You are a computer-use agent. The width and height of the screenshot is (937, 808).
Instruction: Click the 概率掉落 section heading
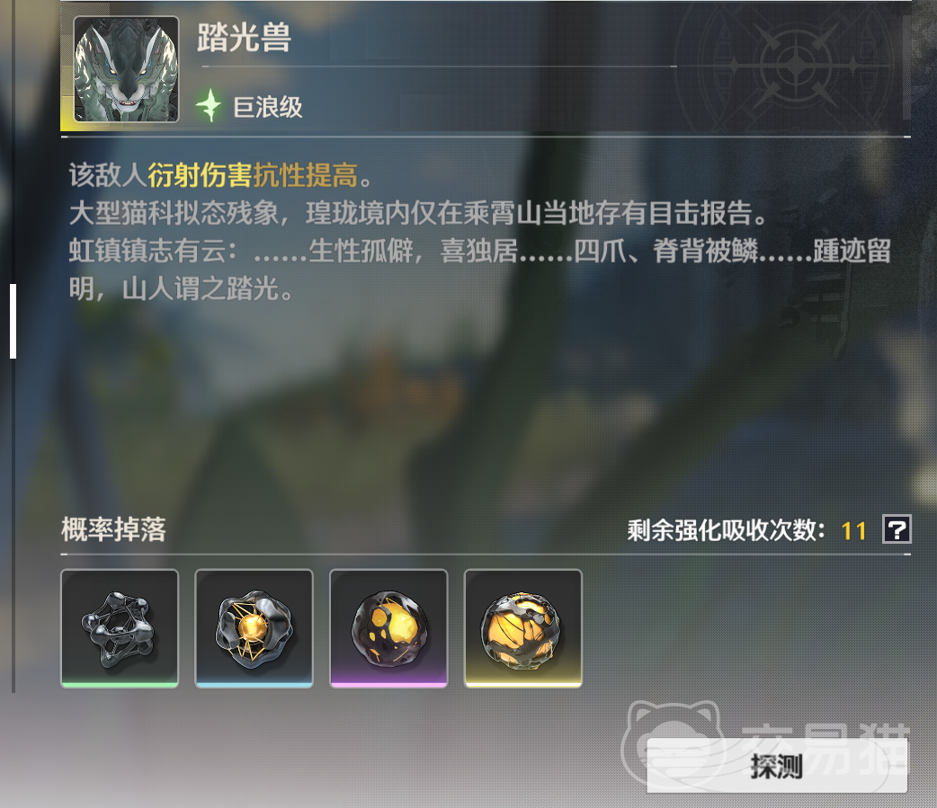tap(113, 529)
